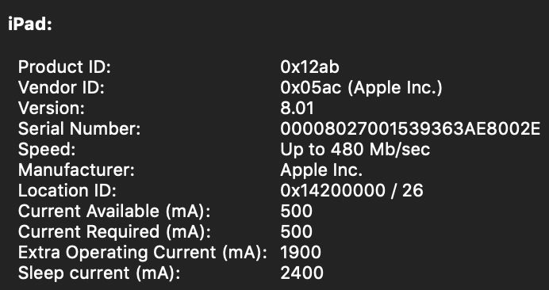The image size is (549, 290).
Task: Click the iPad device heading
Action: (x=30, y=25)
